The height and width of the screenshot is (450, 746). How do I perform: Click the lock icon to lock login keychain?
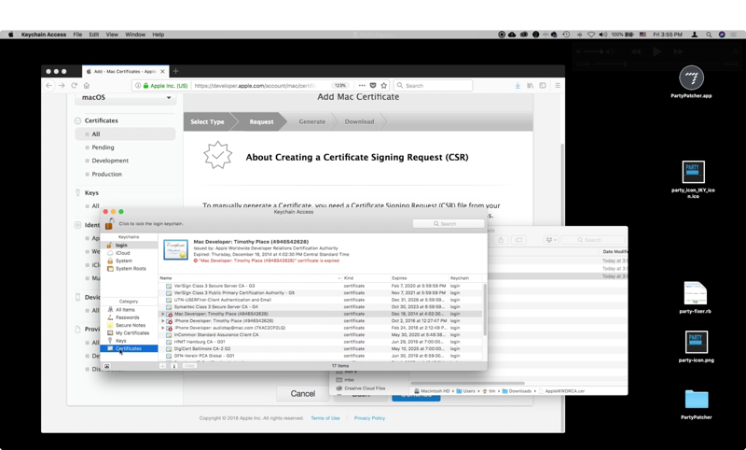pyautogui.click(x=109, y=223)
